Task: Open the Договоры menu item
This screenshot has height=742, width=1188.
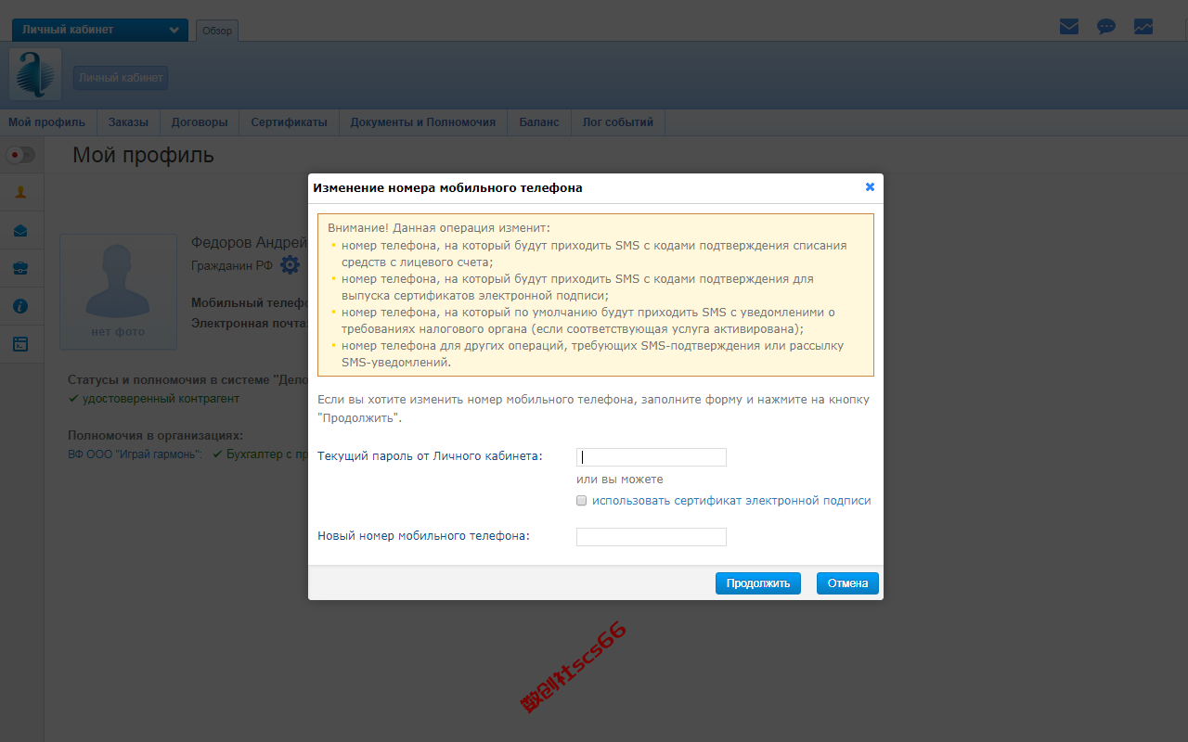Action: click(x=200, y=122)
